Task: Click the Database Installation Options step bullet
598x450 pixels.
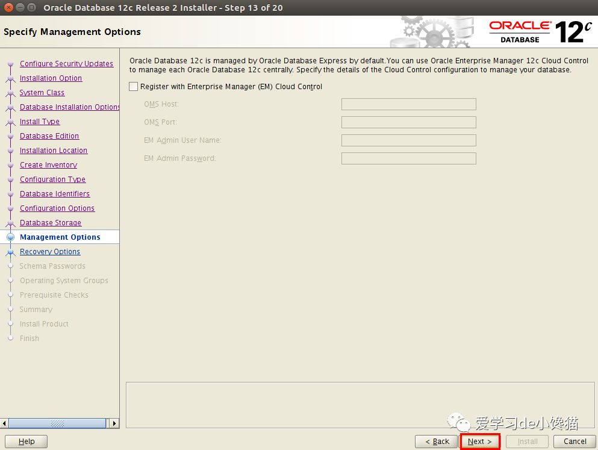Action: coord(11,107)
